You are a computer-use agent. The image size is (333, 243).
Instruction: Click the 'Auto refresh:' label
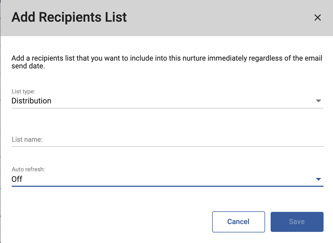(28, 169)
